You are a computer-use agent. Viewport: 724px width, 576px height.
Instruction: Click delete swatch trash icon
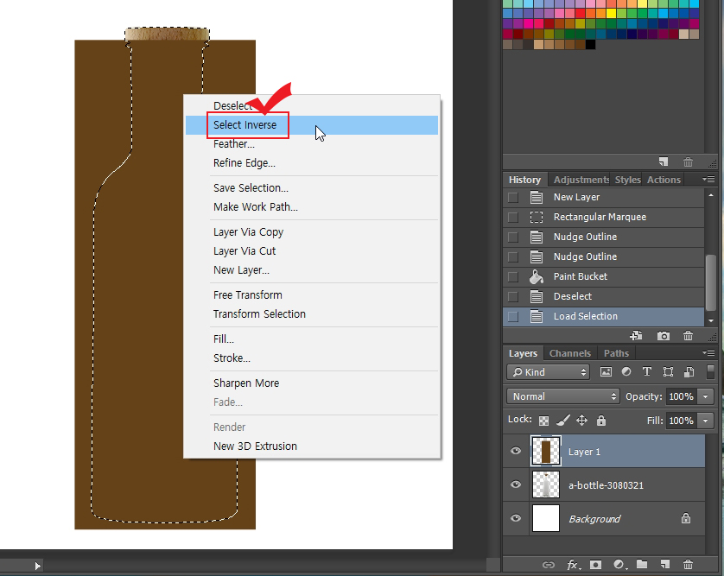click(x=688, y=161)
